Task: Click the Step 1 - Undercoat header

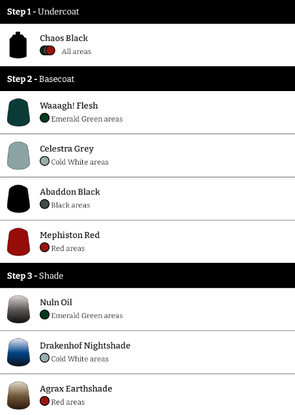Action: coord(147,12)
